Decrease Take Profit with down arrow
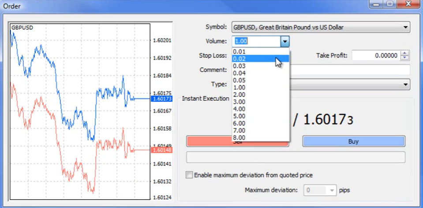 (405, 58)
